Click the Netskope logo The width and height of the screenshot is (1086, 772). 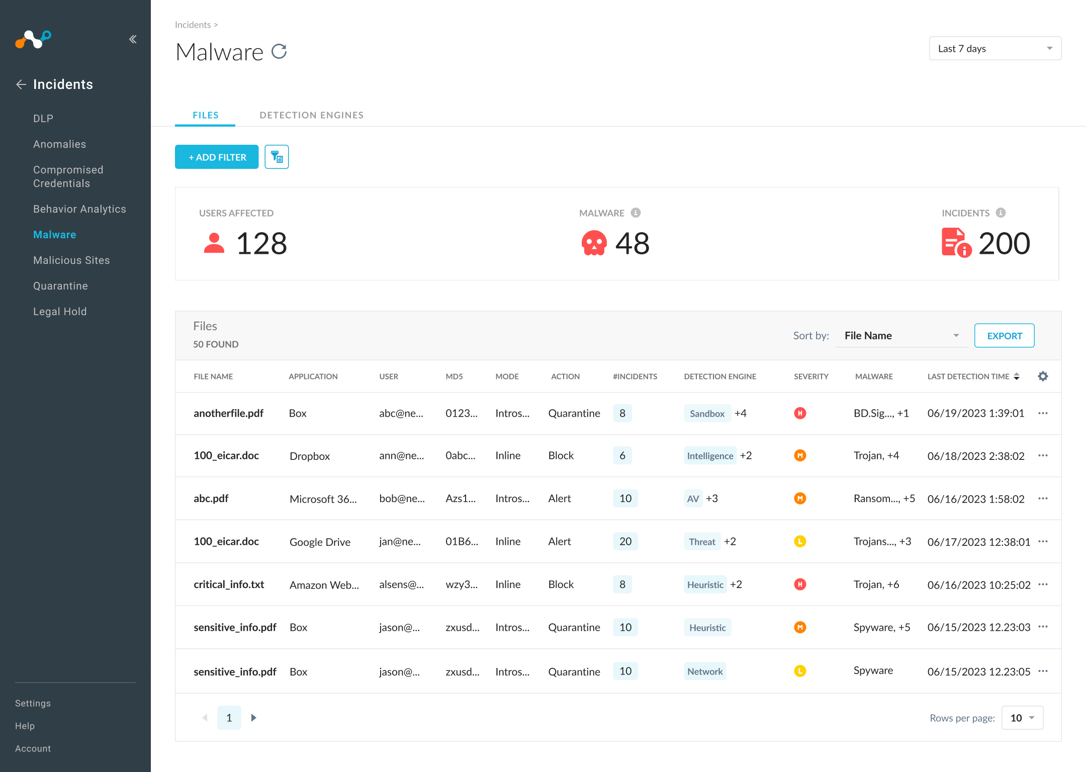click(33, 40)
